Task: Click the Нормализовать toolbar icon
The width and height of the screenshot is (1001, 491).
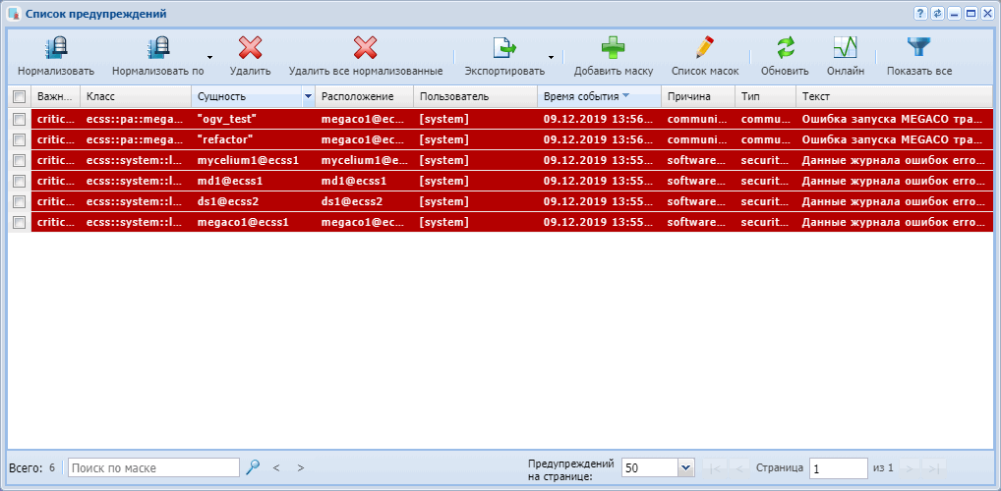Action: [56, 48]
